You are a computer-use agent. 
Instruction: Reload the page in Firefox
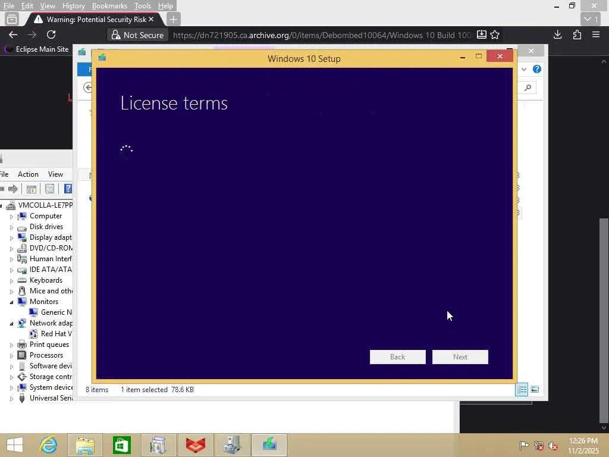coord(51,35)
